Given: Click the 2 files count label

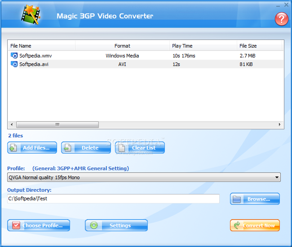Looking at the screenshot, I should (x=15, y=136).
